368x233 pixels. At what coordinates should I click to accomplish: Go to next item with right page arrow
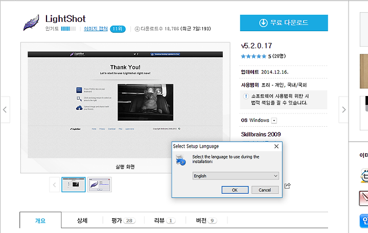click(x=343, y=109)
